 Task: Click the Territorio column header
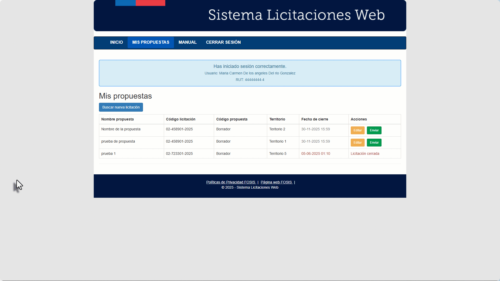(277, 119)
